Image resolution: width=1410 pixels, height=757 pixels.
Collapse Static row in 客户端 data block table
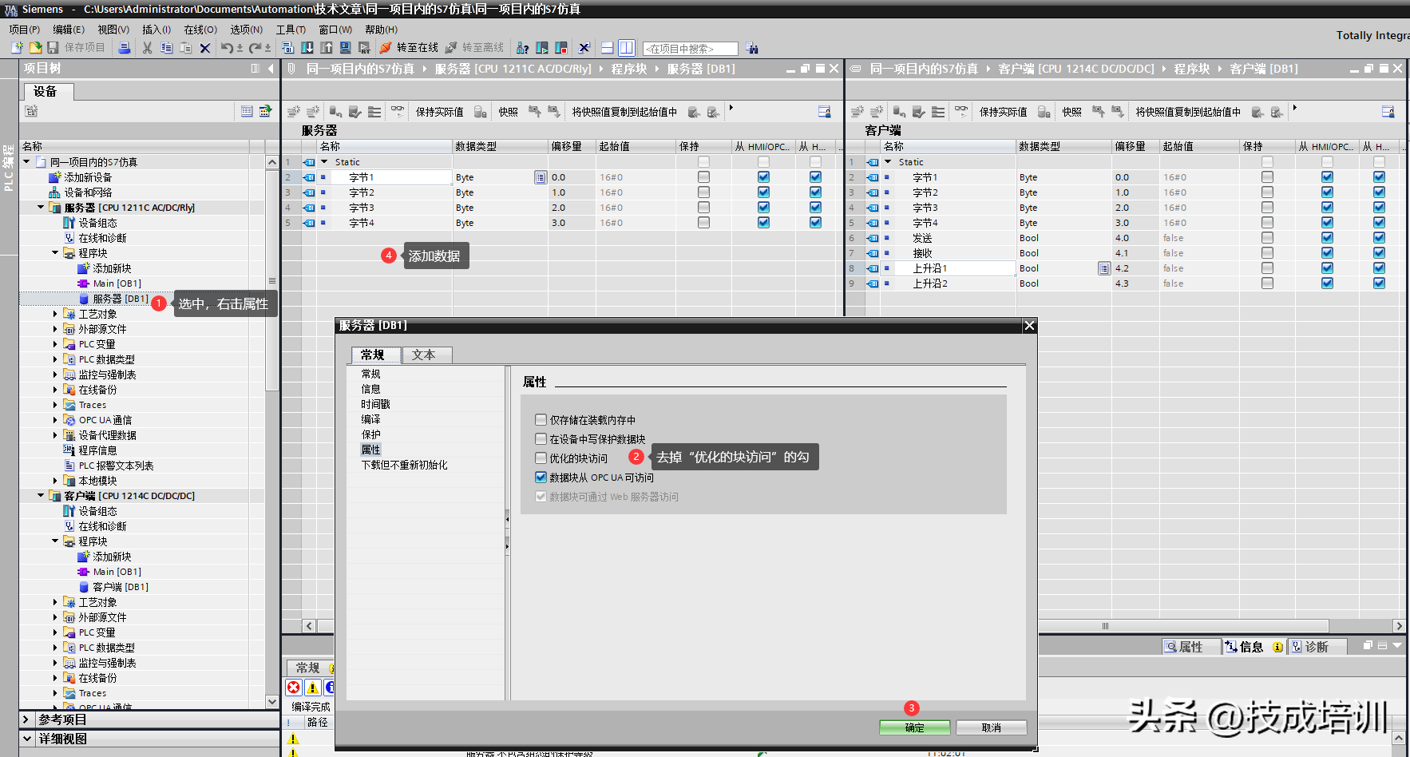pyautogui.click(x=888, y=162)
